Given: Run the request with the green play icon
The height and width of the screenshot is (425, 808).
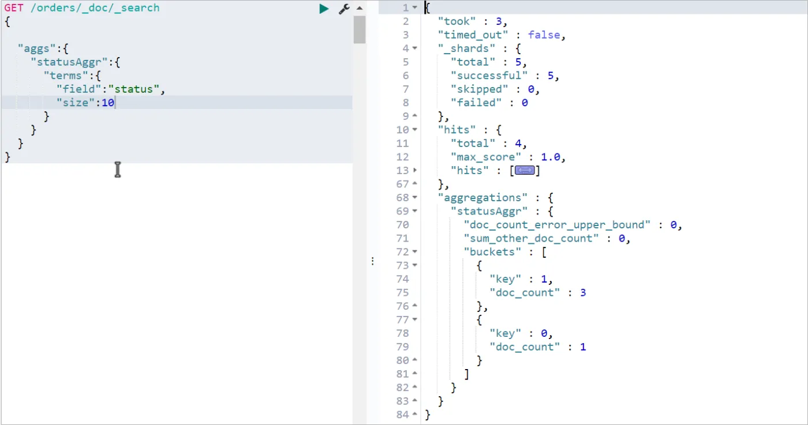Looking at the screenshot, I should (x=324, y=9).
